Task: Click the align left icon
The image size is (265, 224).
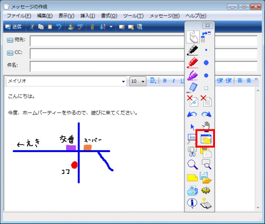Action: pyautogui.click(x=240, y=81)
